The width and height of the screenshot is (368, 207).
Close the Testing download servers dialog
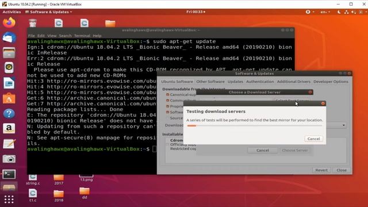[323, 103]
